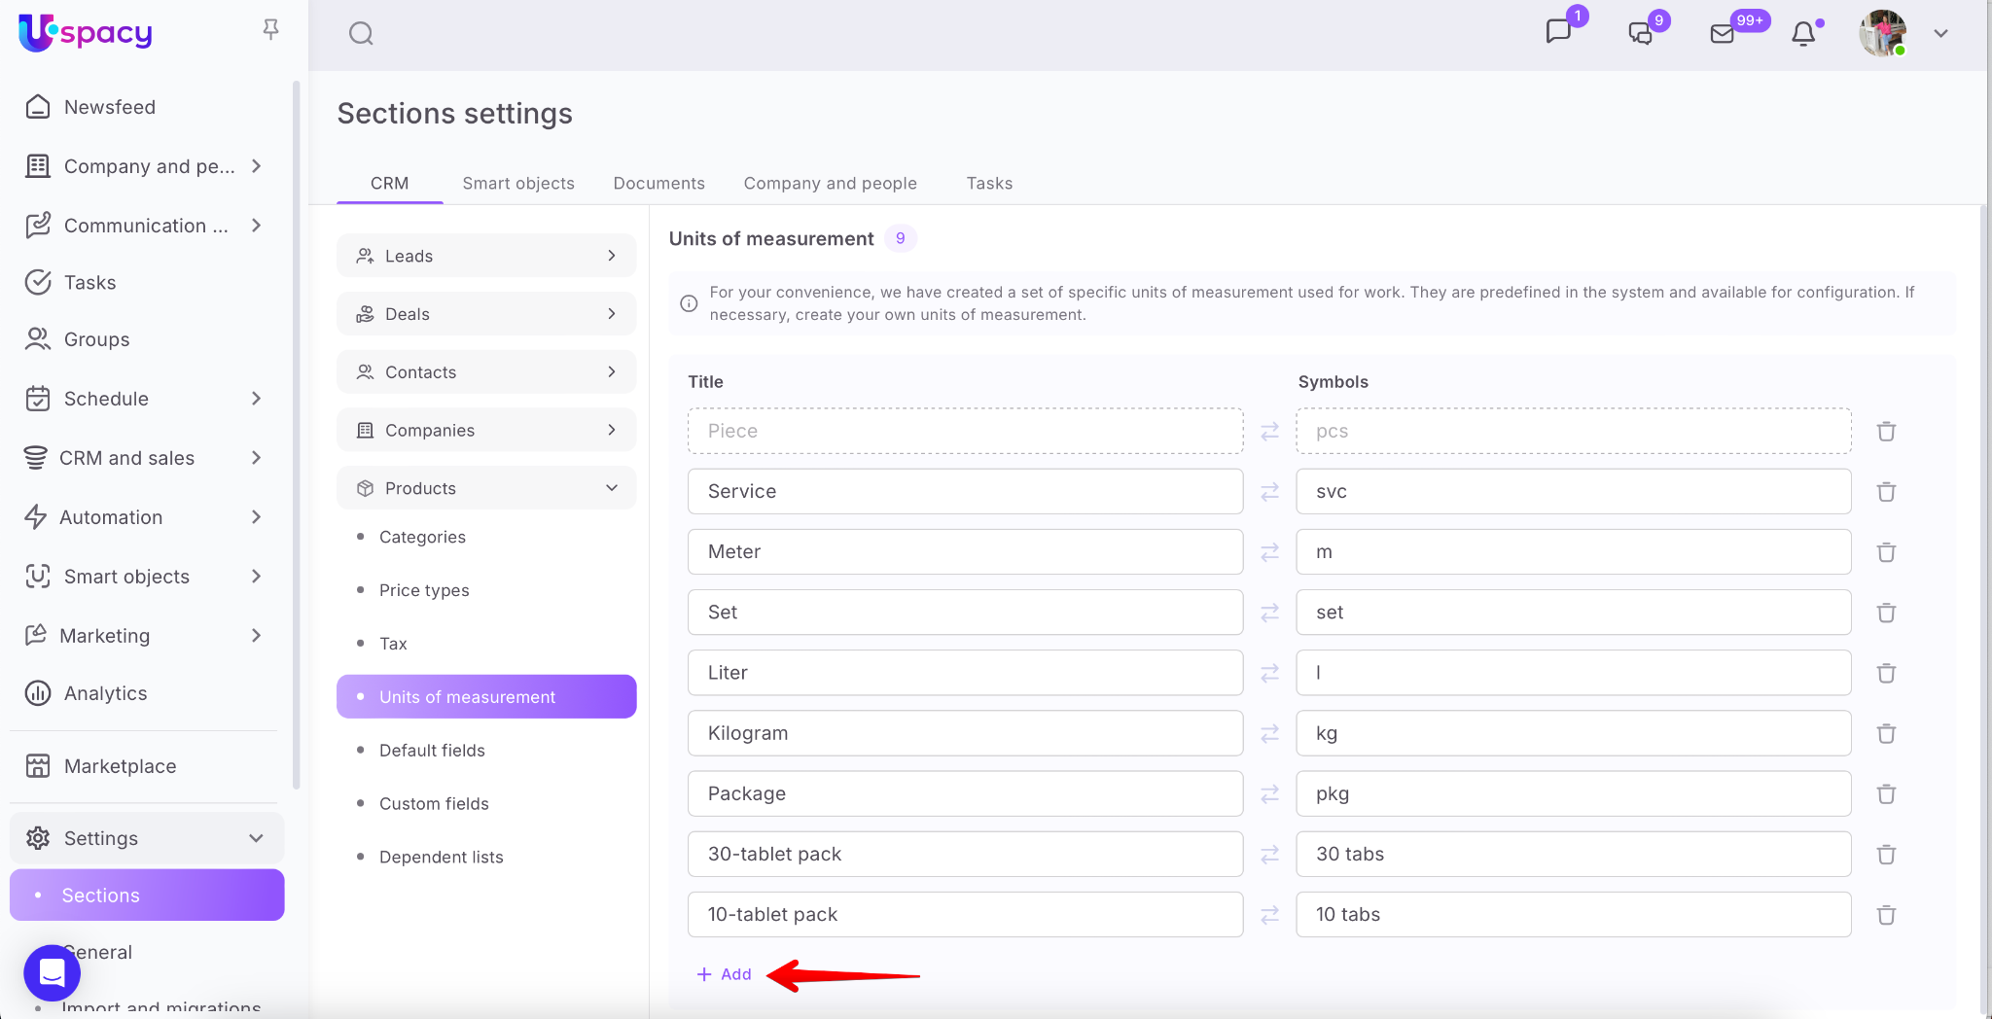Screen dimensions: 1992x1019
Task: Go to Marketplace in the sidebar
Action: click(x=120, y=766)
